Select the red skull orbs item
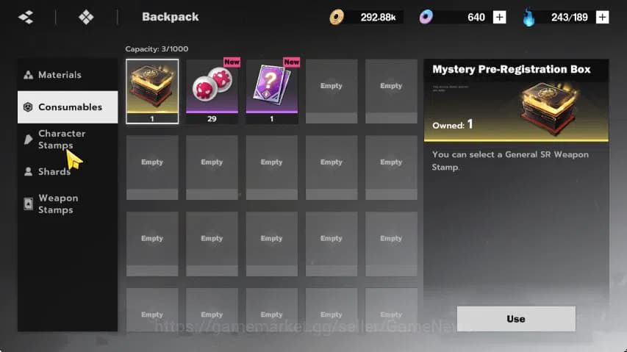627x352 pixels. pos(212,92)
